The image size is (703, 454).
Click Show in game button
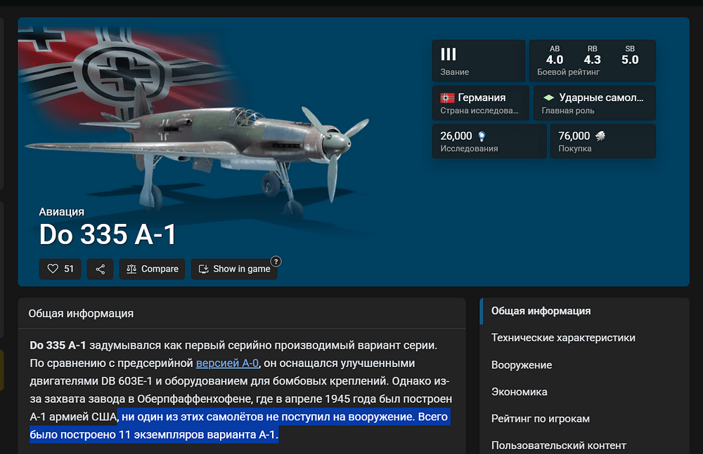235,269
